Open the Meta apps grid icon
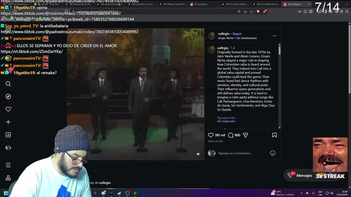Image resolution: width=351 pixels, height=197 pixels. (8, 178)
